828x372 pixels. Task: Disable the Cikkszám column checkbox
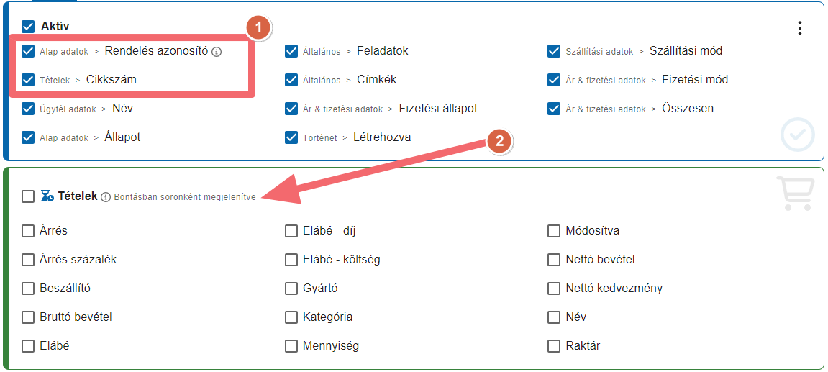pyautogui.click(x=28, y=80)
